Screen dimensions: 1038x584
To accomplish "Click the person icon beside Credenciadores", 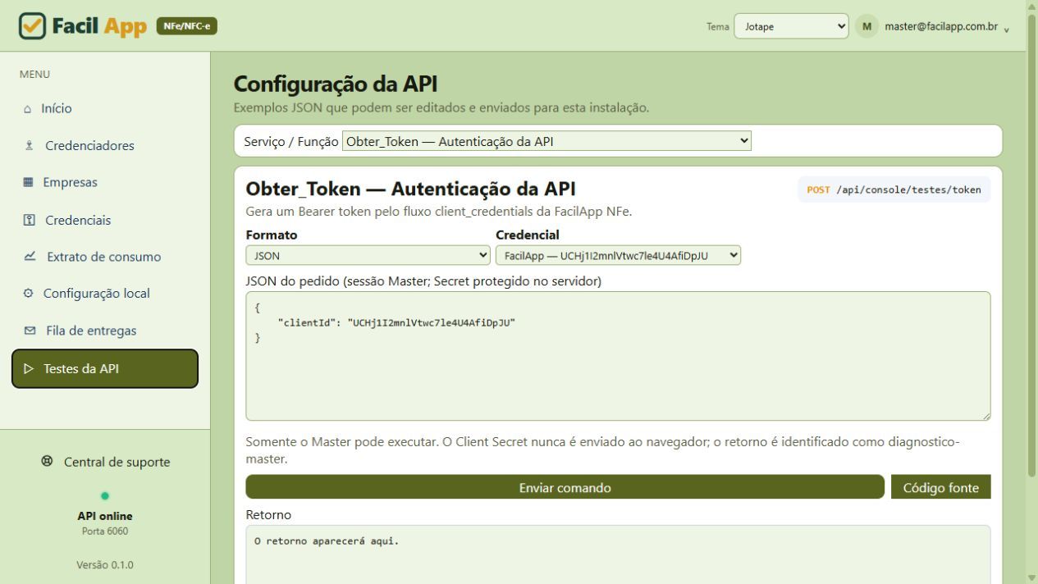I will 30,146.
